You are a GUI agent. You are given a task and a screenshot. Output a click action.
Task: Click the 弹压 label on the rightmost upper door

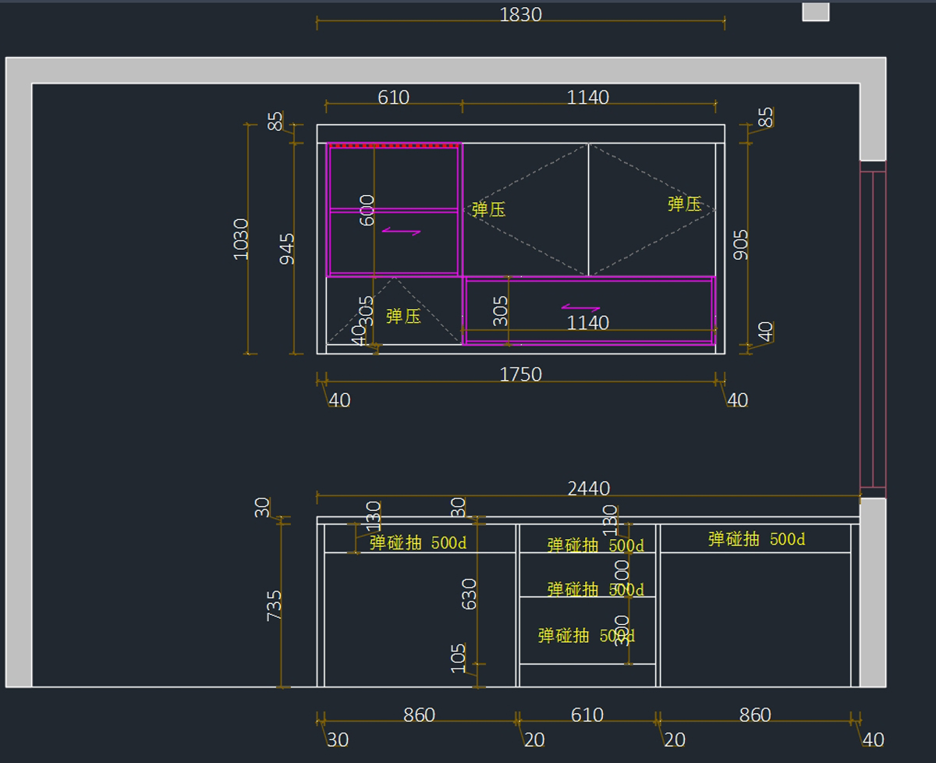tap(684, 204)
